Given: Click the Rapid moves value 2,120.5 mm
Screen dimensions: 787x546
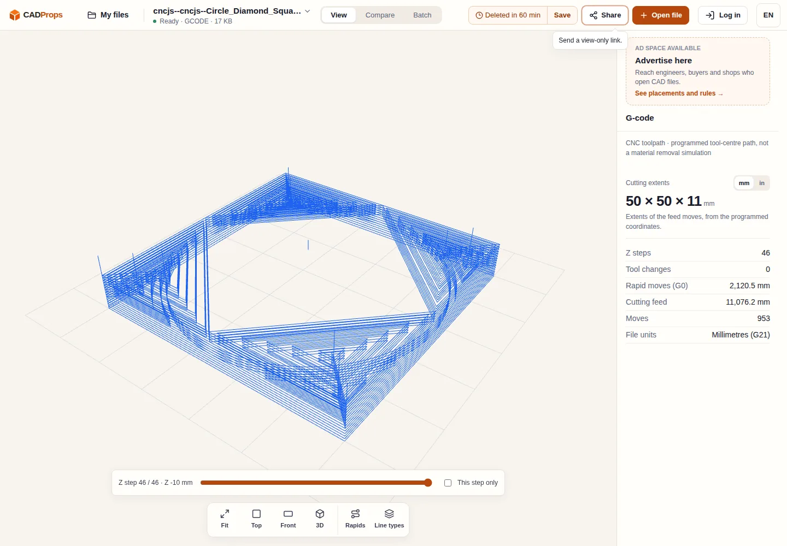Looking at the screenshot, I should (749, 286).
